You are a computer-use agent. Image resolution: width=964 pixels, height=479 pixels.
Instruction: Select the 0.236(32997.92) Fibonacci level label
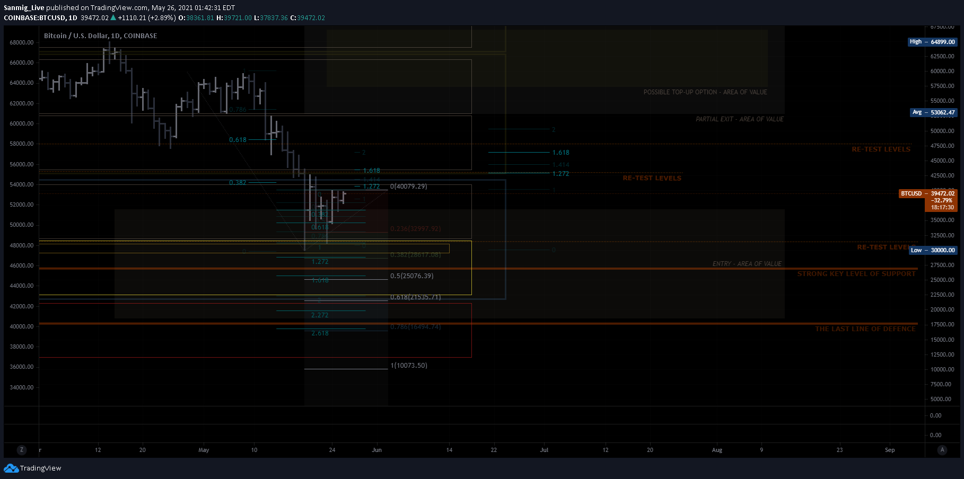click(415, 229)
